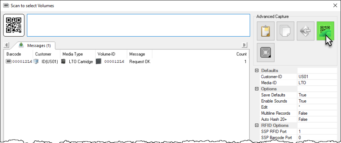Select the Edit property value
341x143 pixels.
tap(317, 107)
